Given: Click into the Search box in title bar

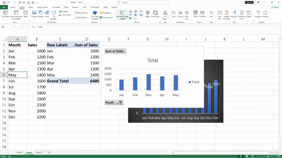Looking at the screenshot, I should point(142,3).
